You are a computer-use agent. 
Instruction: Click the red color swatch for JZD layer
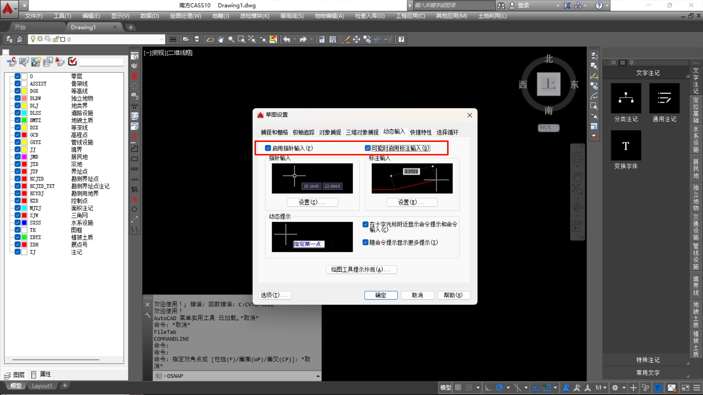click(x=24, y=164)
